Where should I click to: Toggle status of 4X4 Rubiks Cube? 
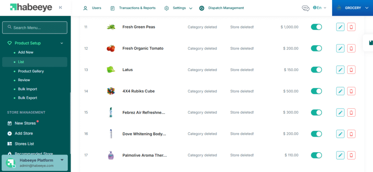316,91
